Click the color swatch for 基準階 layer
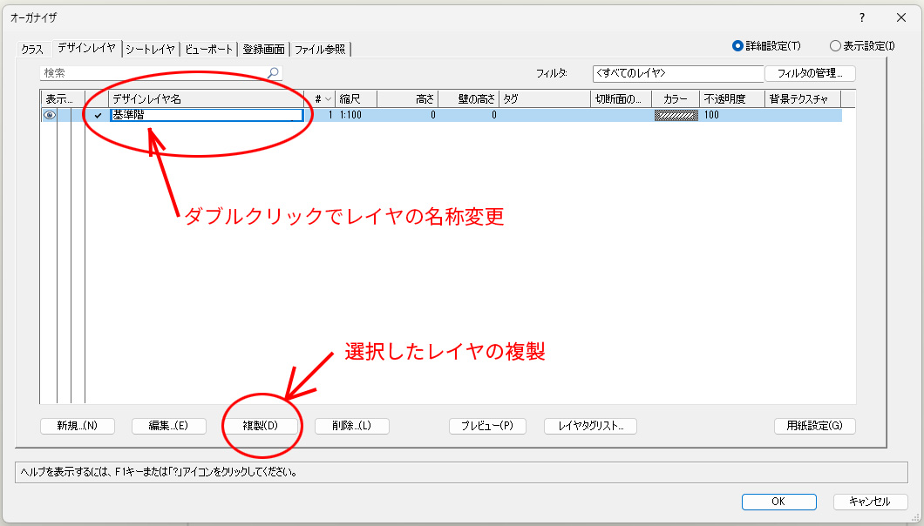 point(676,115)
